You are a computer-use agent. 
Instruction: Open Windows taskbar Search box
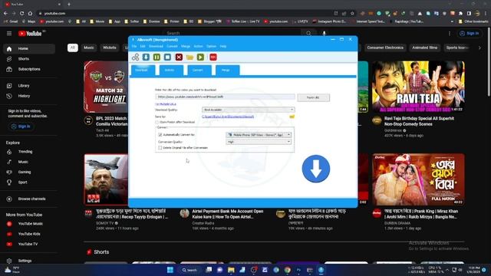click(x=190, y=270)
